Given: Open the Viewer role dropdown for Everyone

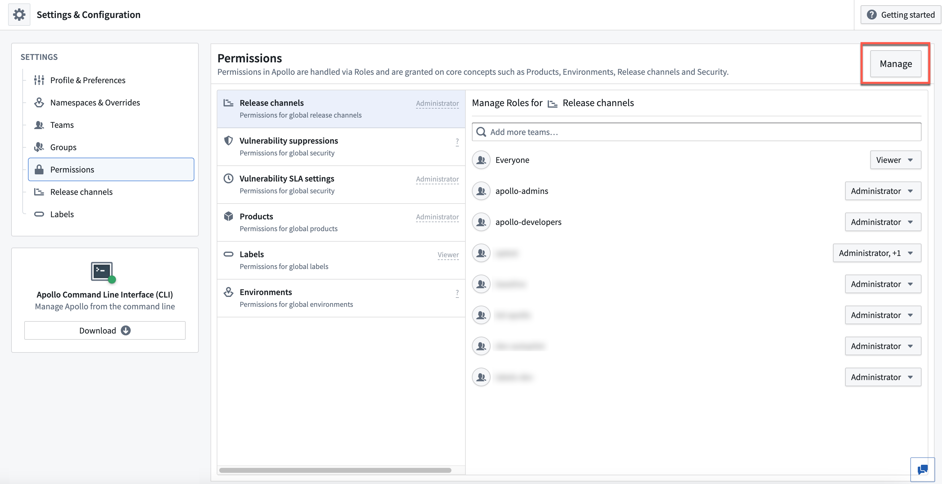Looking at the screenshot, I should click(895, 160).
